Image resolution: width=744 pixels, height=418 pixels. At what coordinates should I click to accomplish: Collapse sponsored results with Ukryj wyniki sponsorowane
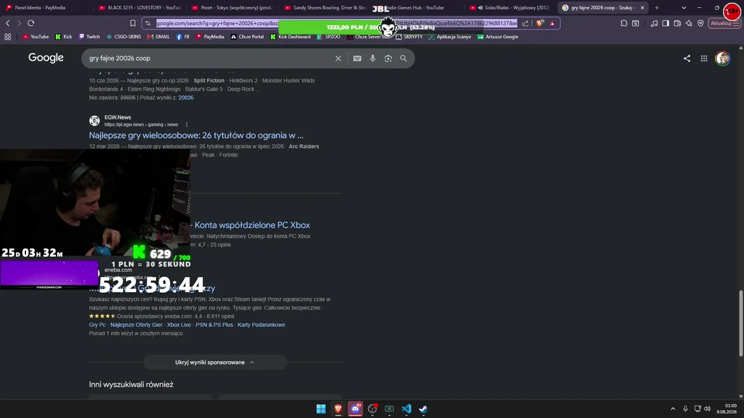coord(215,362)
